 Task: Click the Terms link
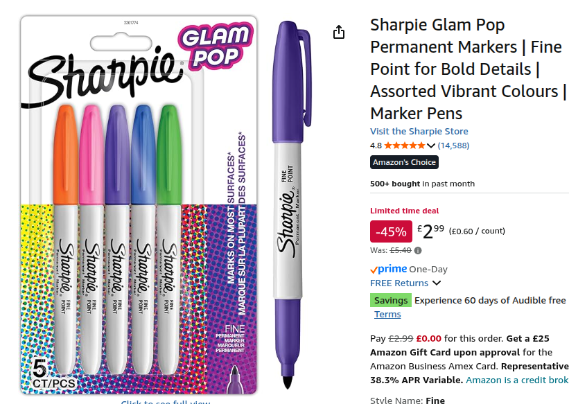point(387,314)
